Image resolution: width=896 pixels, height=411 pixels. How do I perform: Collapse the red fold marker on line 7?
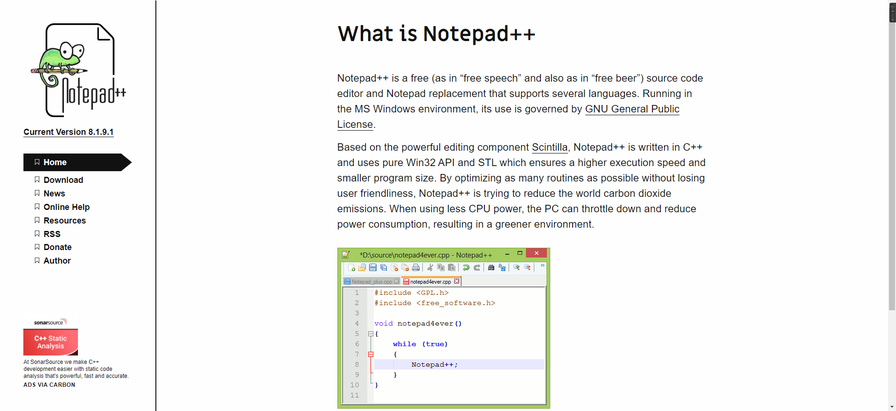[x=371, y=354]
